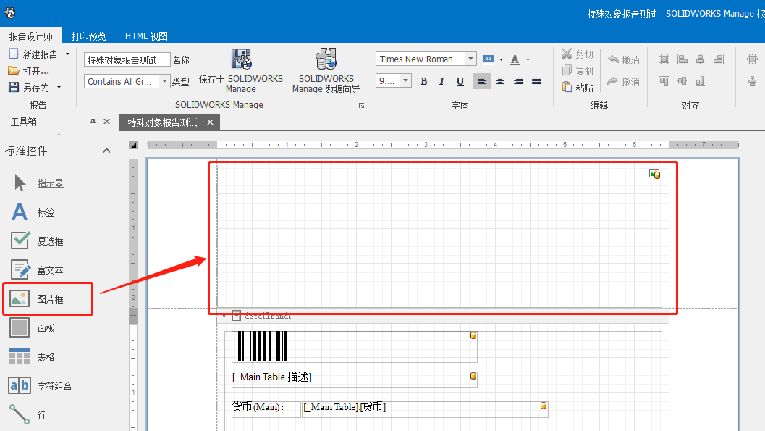
Task: Switch to the 打印预览 tab
Action: pyautogui.click(x=88, y=35)
